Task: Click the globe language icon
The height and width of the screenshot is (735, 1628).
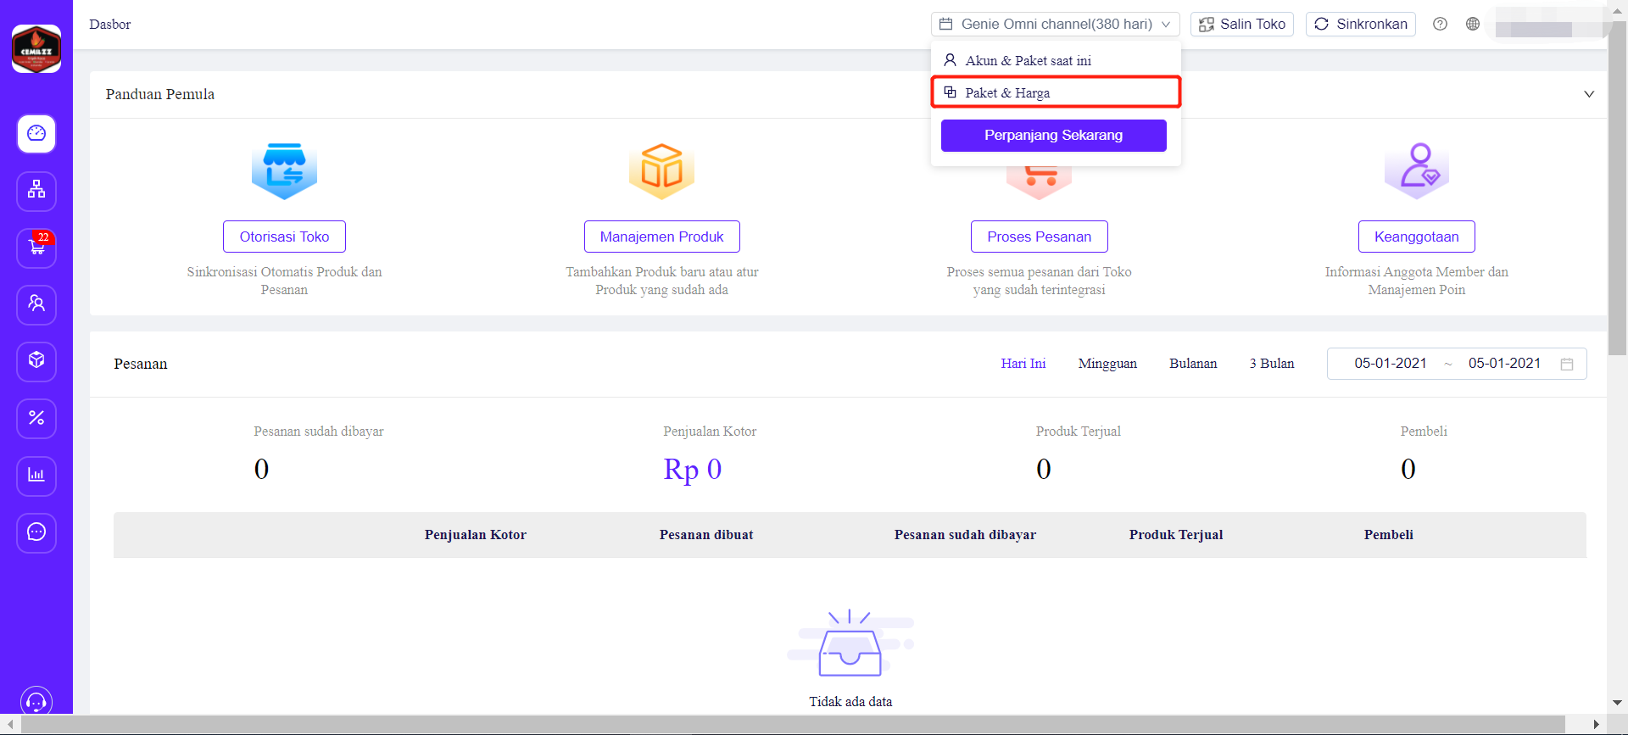Action: coord(1473,24)
